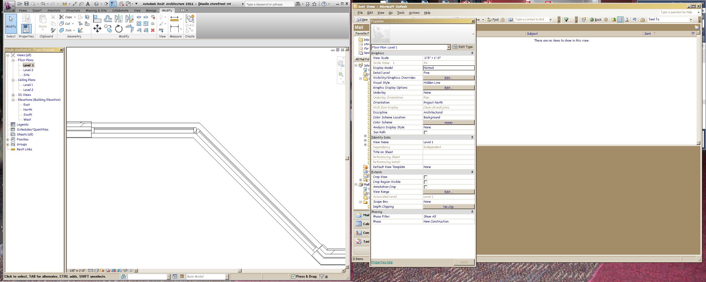706x282 pixels.
Task: Click the Align tool icon
Action: [x=97, y=19]
